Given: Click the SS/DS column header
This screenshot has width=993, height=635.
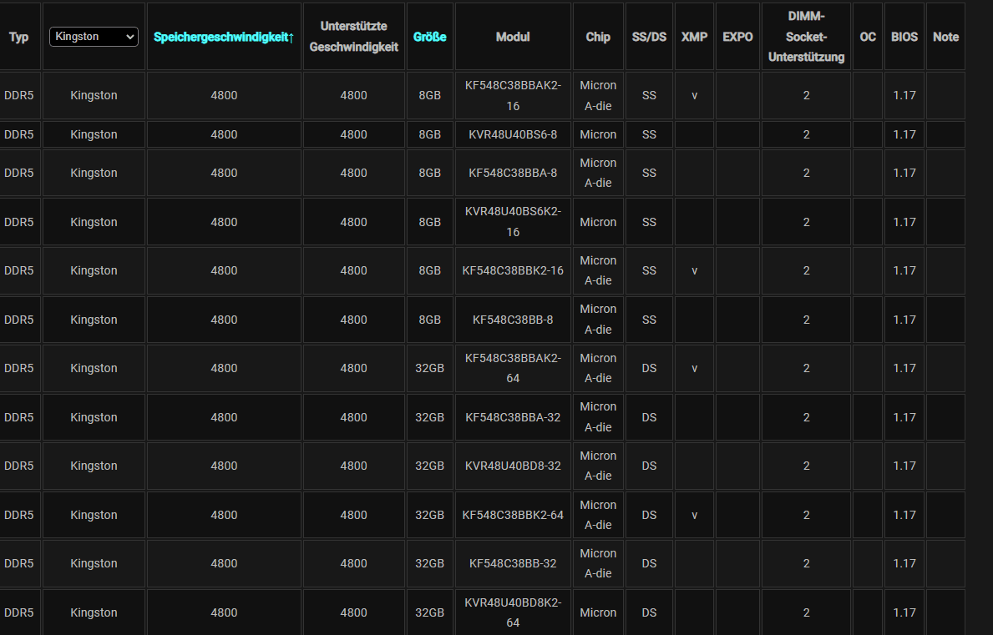Looking at the screenshot, I should (x=648, y=38).
